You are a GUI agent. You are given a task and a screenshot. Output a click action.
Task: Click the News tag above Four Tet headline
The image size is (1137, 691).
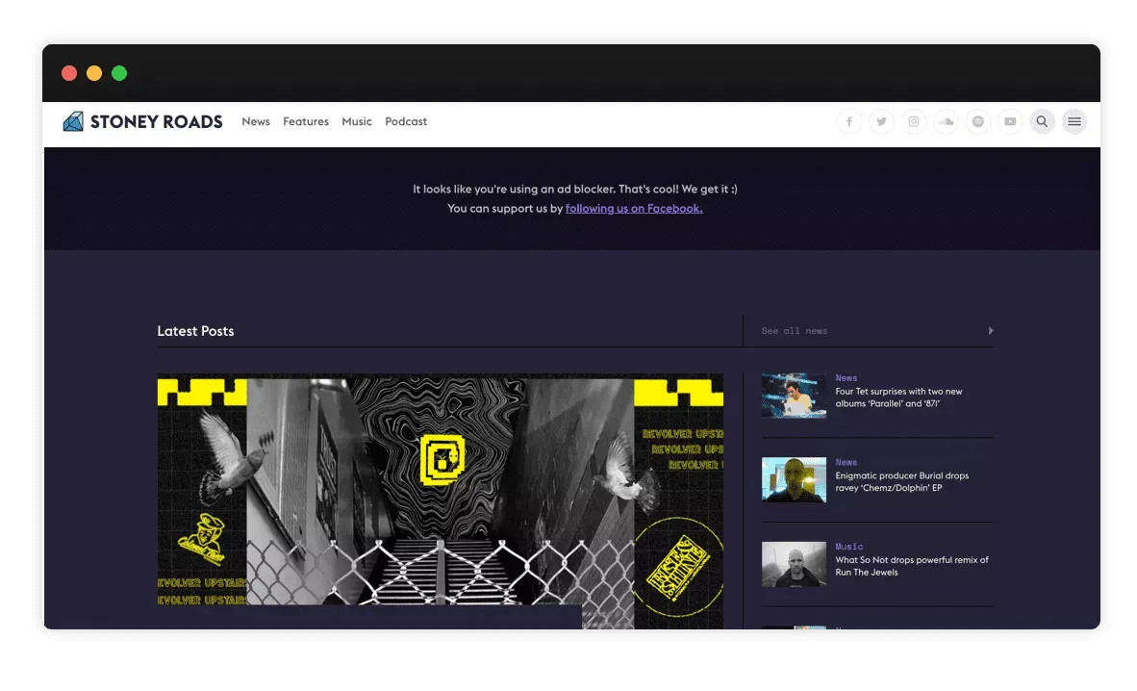(846, 378)
